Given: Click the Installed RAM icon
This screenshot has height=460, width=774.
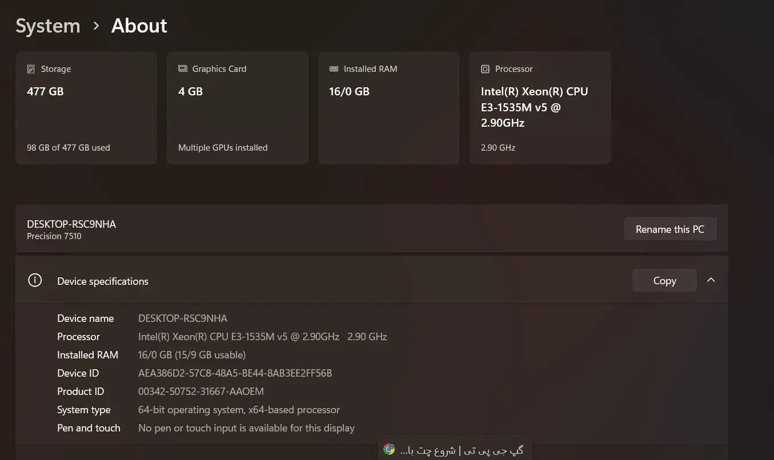Looking at the screenshot, I should click(334, 69).
